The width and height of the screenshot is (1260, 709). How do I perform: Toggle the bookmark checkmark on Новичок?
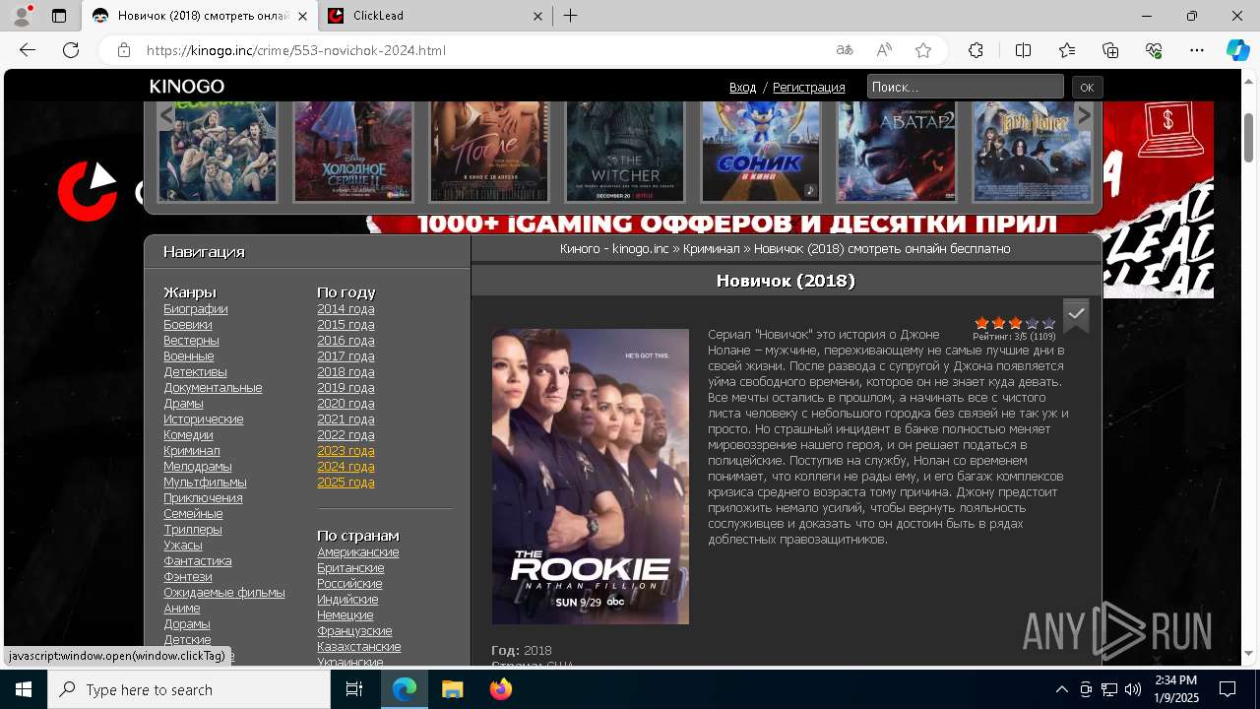[1076, 314]
